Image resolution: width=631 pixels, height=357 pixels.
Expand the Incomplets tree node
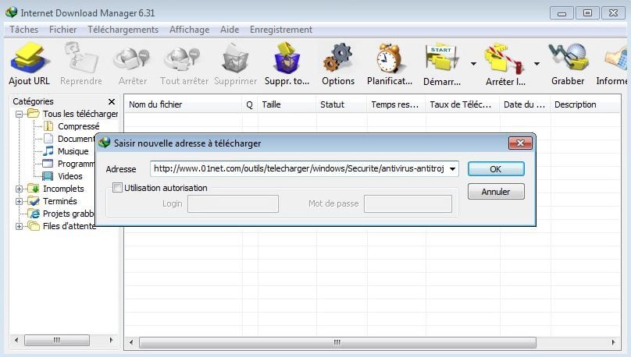click(x=19, y=189)
